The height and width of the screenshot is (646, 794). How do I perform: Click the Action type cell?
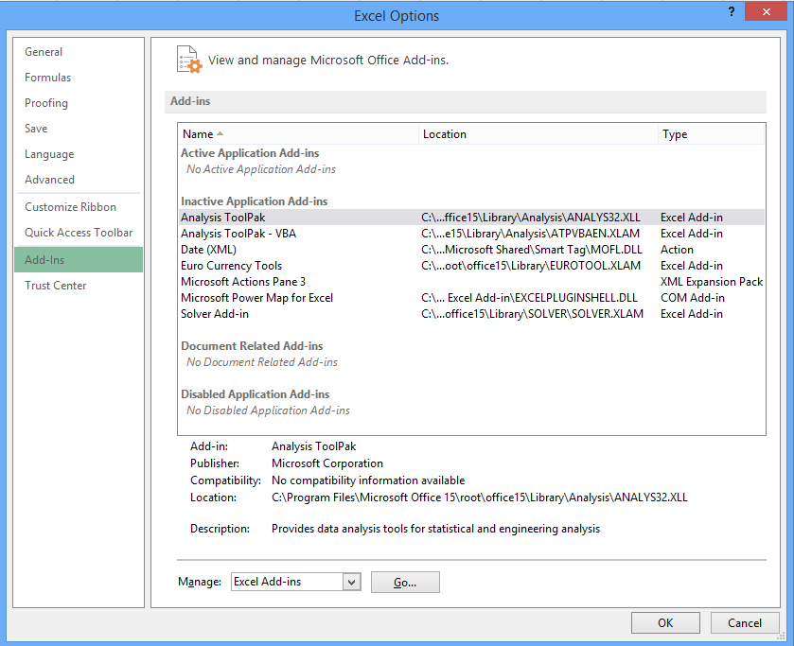pyautogui.click(x=677, y=250)
